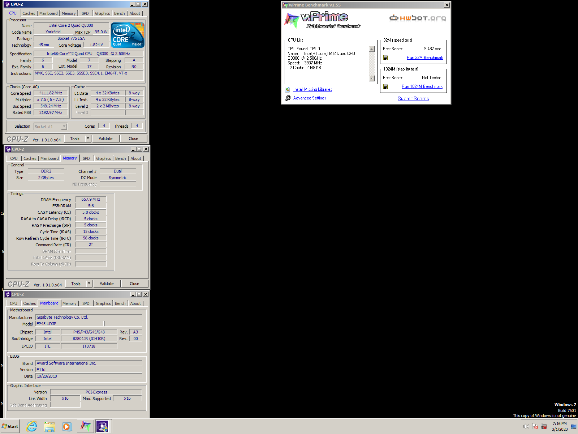Open the Tools dropdown arrow in the Memory window
The height and width of the screenshot is (434, 578).
(89, 284)
